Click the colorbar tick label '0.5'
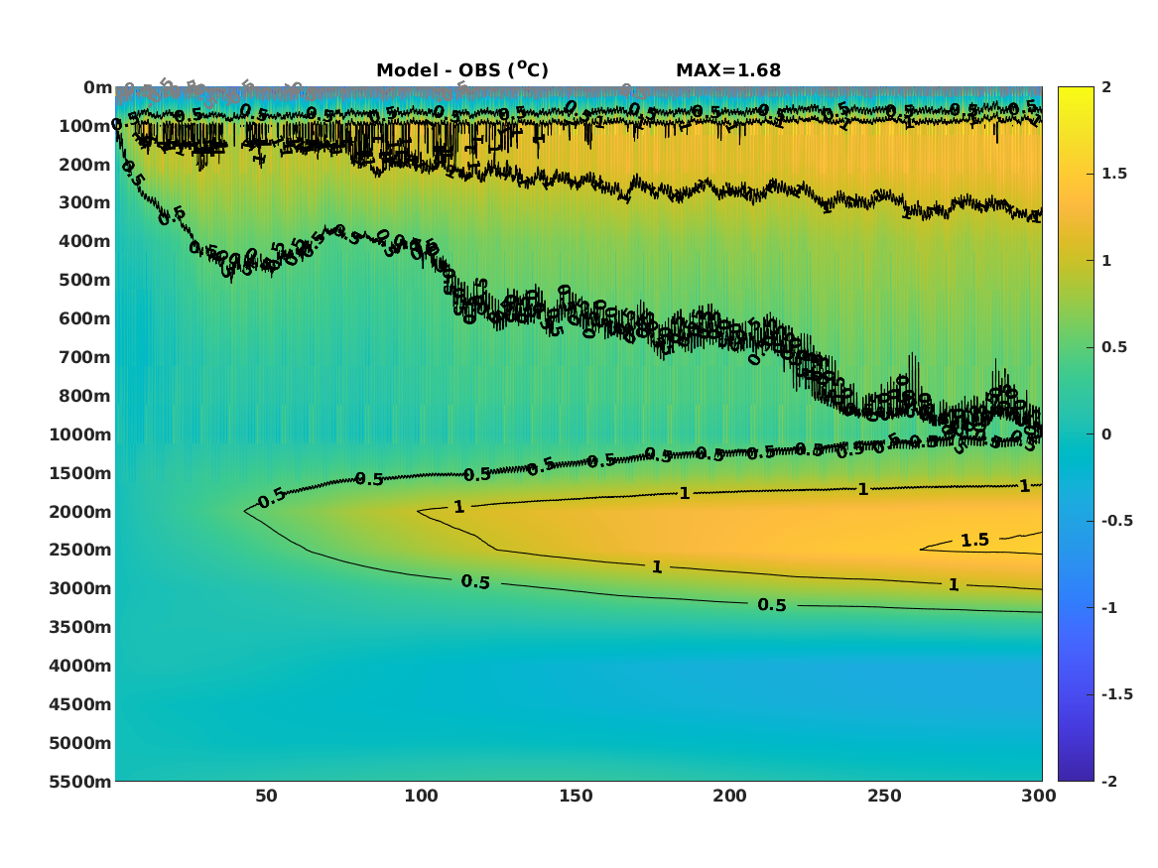This screenshot has width=1158, height=868. 1113,347
